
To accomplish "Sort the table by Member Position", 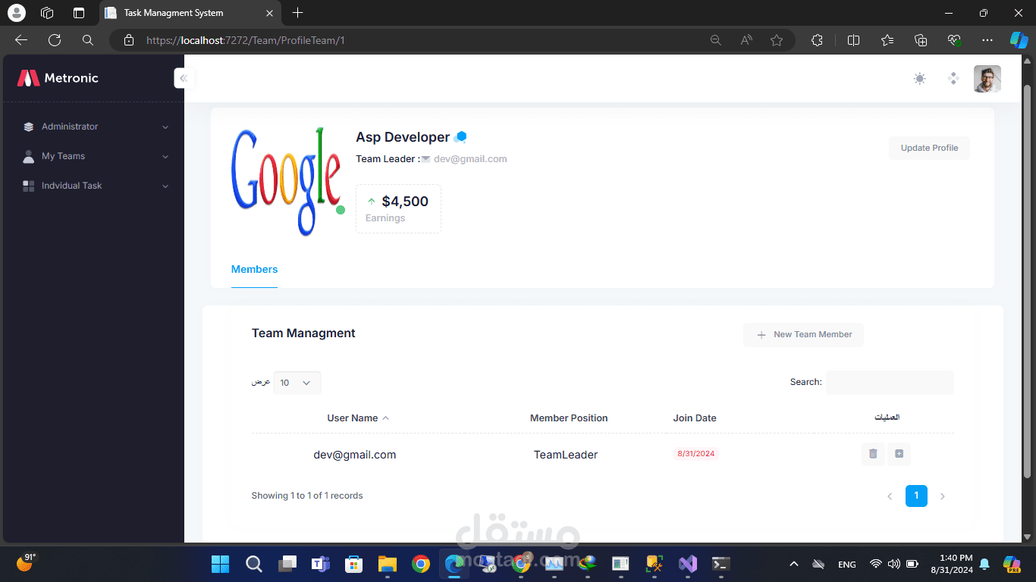I will point(569,418).
